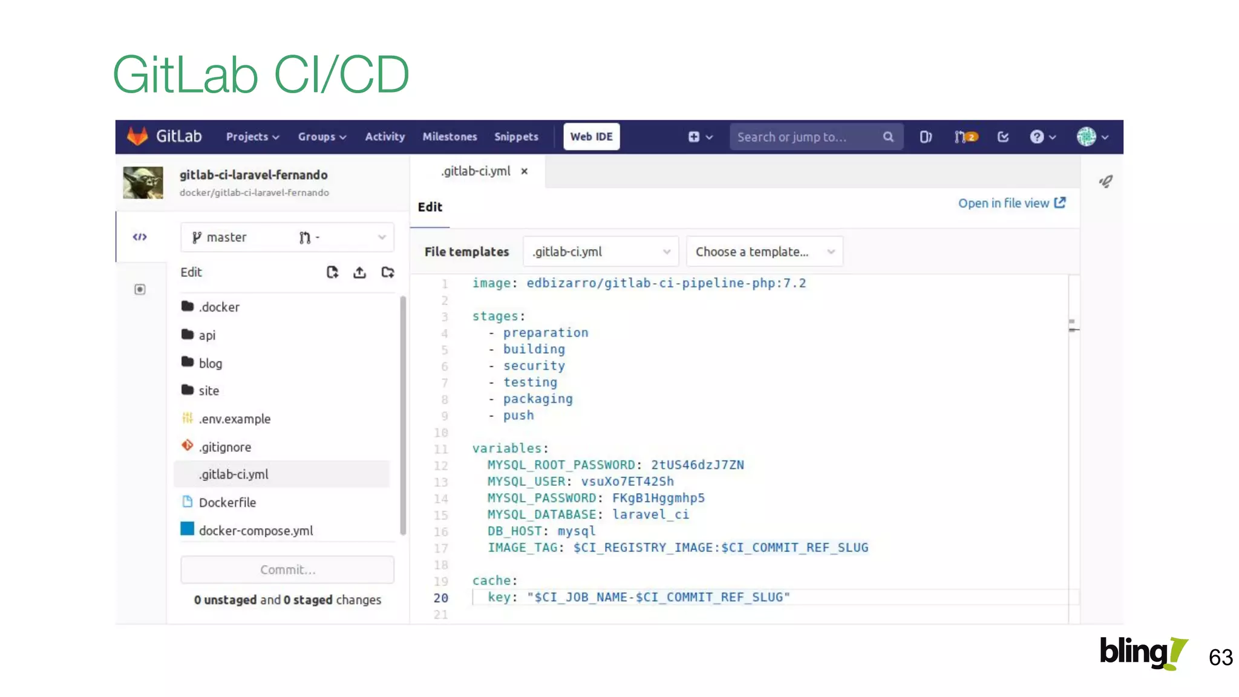The image size is (1239, 697).
Task: Click the new file icon
Action: (332, 272)
